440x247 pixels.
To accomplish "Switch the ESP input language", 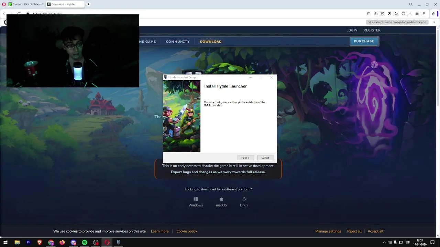I will (x=408, y=243).
